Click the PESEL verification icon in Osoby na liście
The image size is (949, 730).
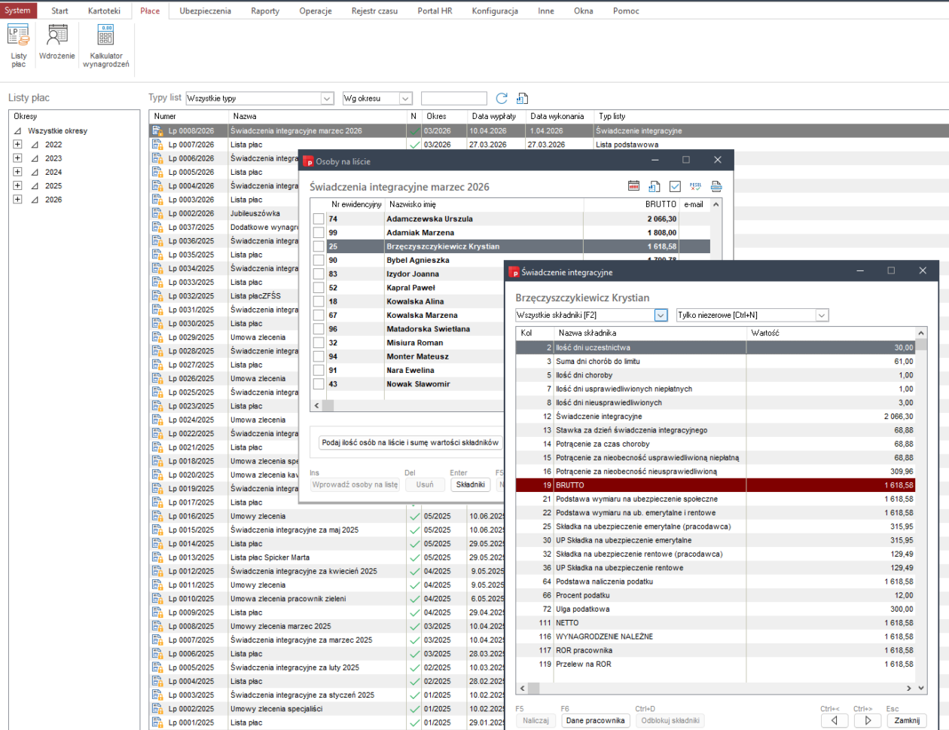click(695, 186)
